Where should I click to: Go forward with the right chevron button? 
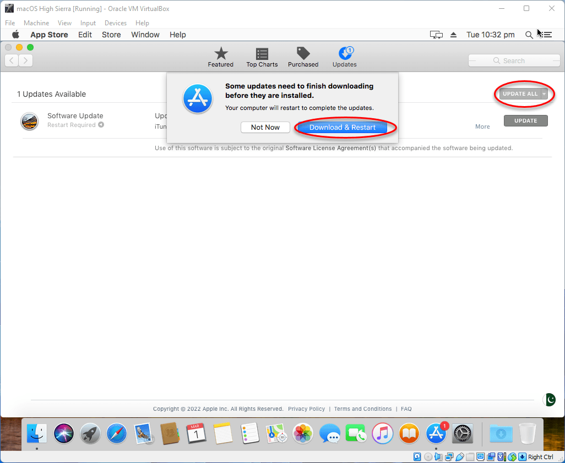click(x=25, y=60)
